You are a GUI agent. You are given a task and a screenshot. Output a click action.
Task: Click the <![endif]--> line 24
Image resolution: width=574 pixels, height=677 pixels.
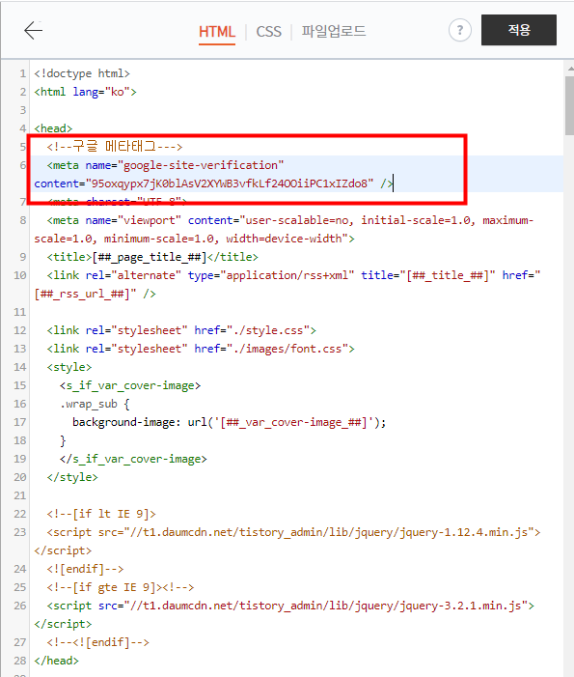pos(85,569)
